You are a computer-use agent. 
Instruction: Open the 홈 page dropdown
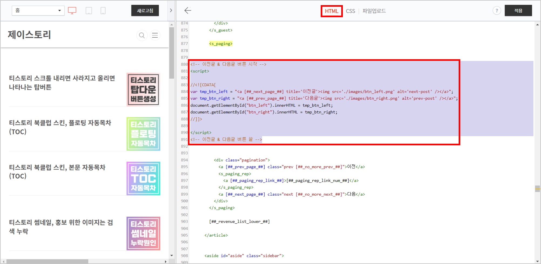(38, 10)
